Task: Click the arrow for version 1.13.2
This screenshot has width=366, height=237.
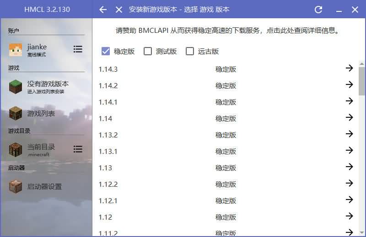Action: pyautogui.click(x=349, y=134)
